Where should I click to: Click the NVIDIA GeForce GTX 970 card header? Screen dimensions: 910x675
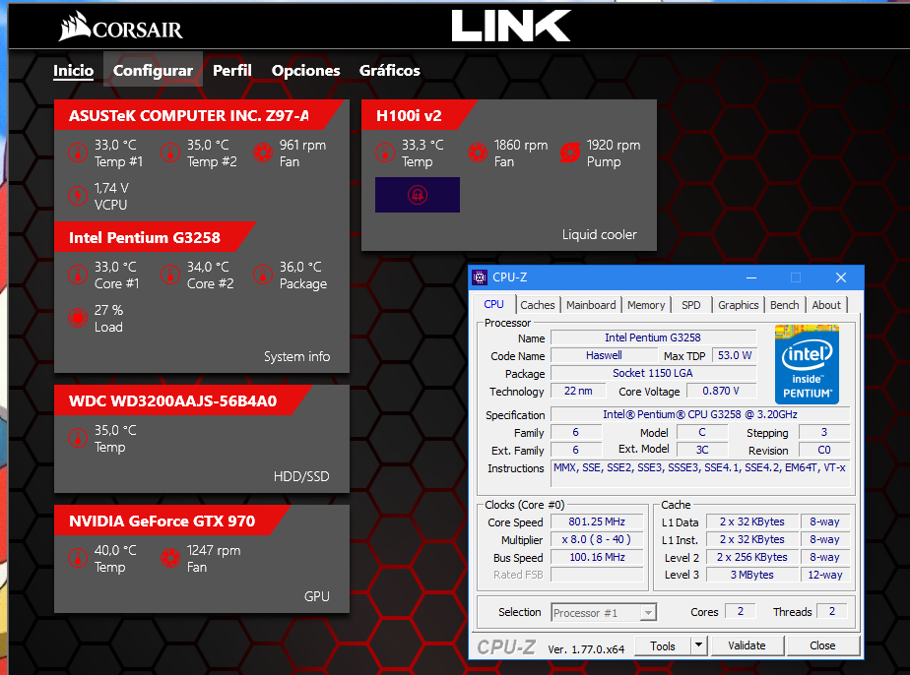pos(170,521)
